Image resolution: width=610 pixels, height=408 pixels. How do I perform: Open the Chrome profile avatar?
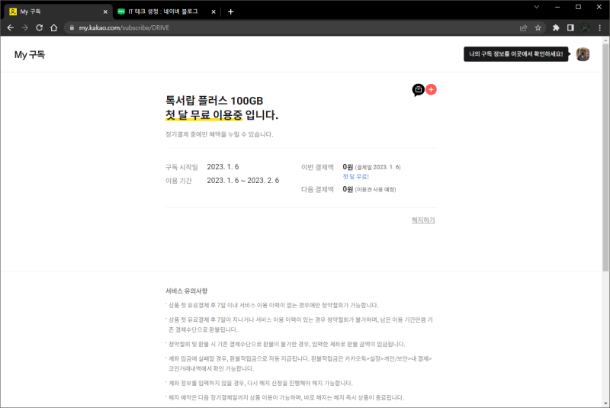click(x=585, y=27)
